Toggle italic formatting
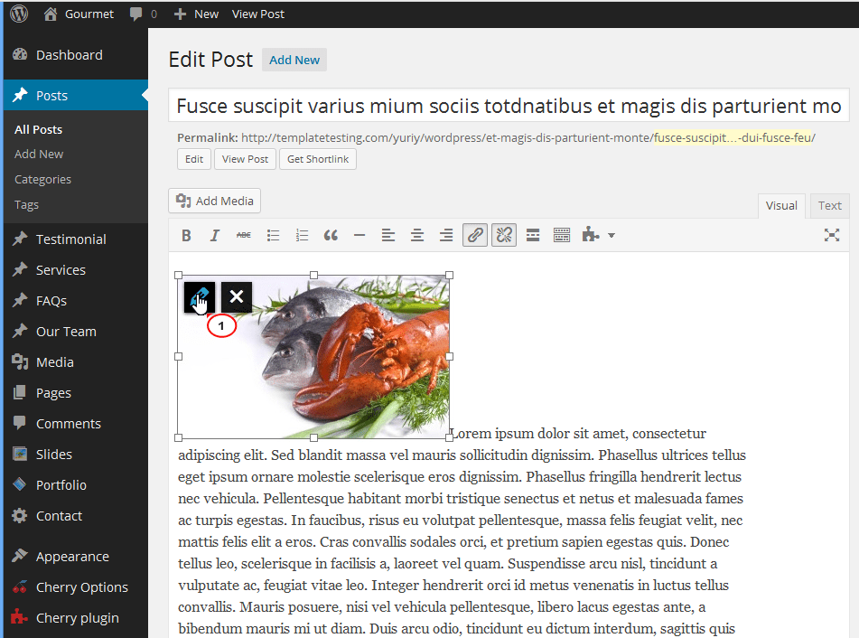Image resolution: width=859 pixels, height=638 pixels. [x=214, y=235]
